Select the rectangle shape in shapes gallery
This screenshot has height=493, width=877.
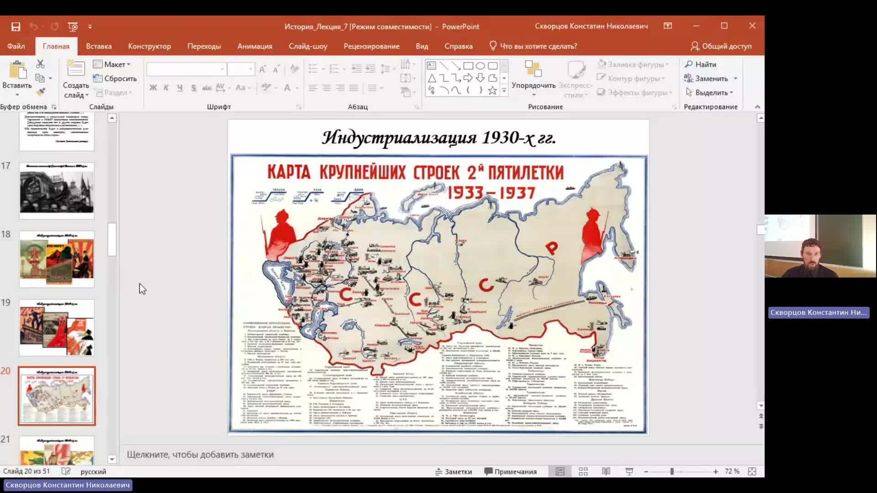click(468, 66)
